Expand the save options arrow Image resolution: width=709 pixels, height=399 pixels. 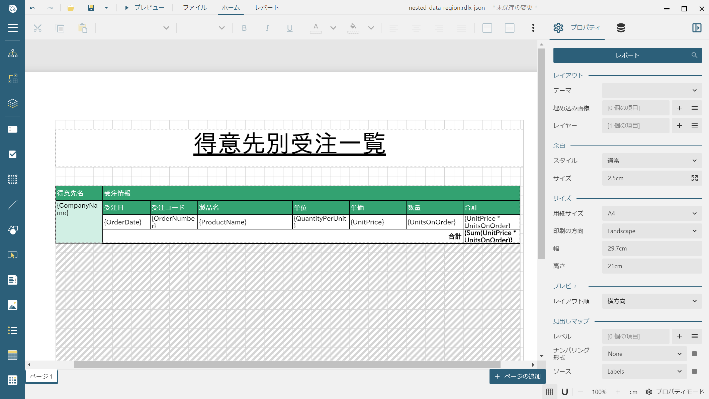[x=106, y=8]
